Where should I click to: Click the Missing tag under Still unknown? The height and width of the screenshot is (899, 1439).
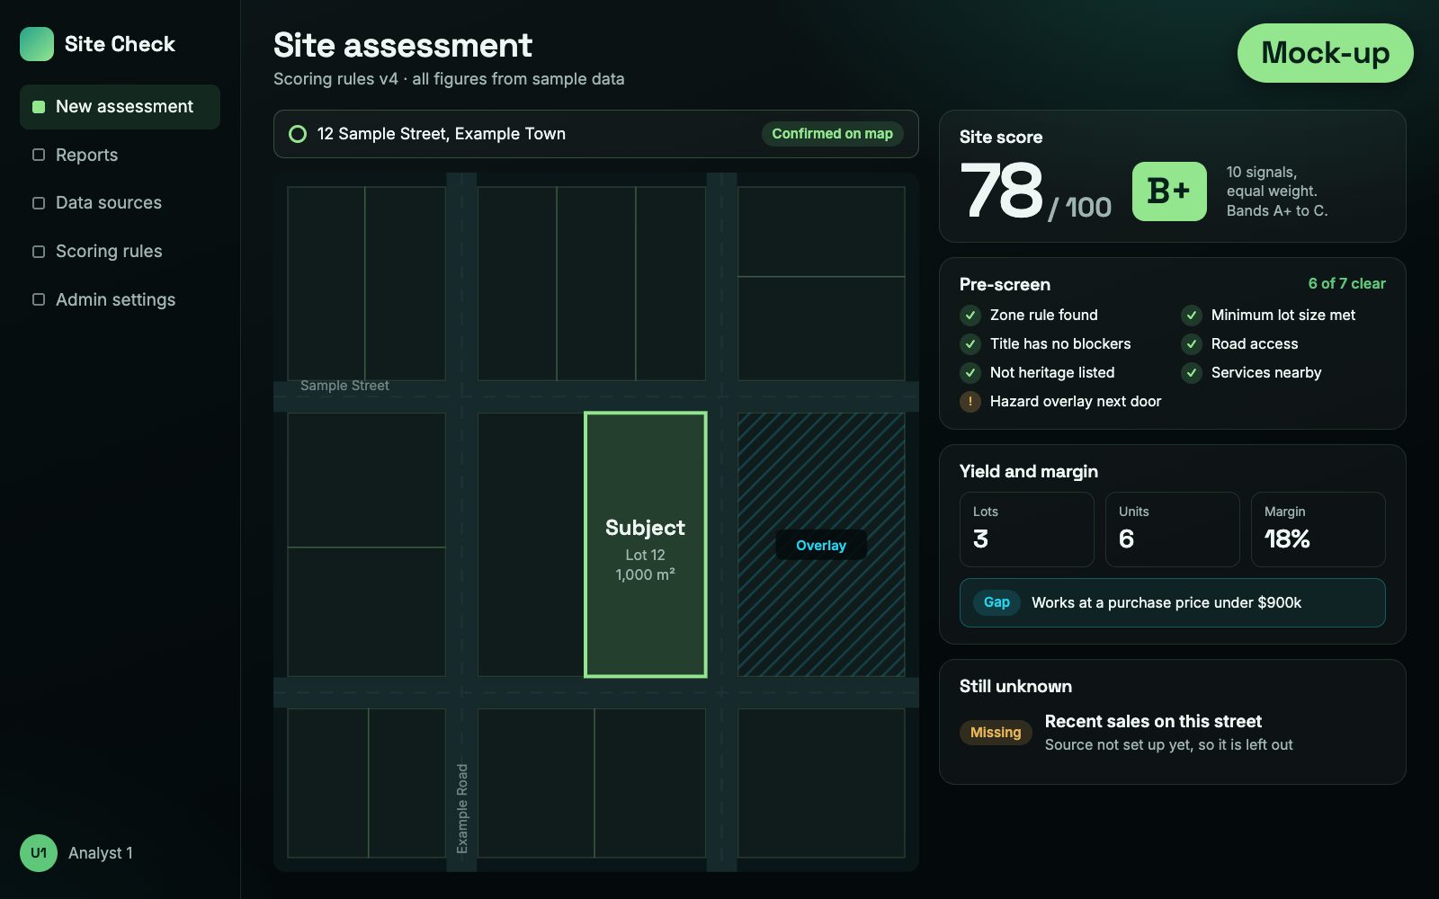point(996,733)
